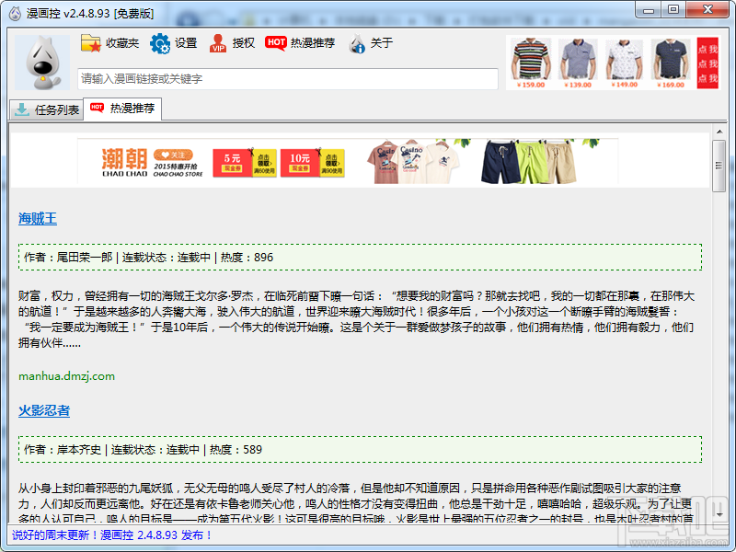Open the 关于 about icon
Image resolution: width=736 pixels, height=552 pixels.
pyautogui.click(x=357, y=43)
